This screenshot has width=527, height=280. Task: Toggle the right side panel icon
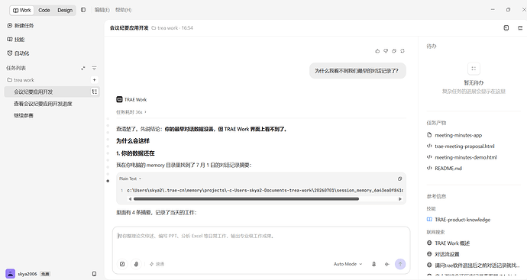coord(520,28)
